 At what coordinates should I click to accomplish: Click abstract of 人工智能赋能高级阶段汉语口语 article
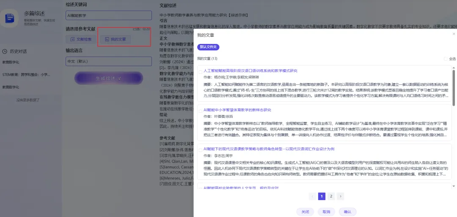pos(325,90)
